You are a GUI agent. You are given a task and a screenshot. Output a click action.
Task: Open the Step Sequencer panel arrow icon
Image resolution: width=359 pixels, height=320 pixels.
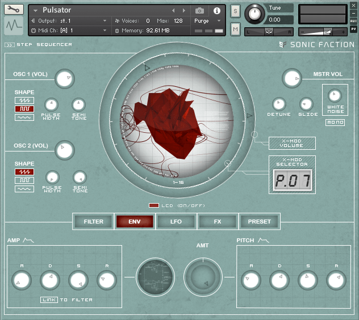(10, 45)
